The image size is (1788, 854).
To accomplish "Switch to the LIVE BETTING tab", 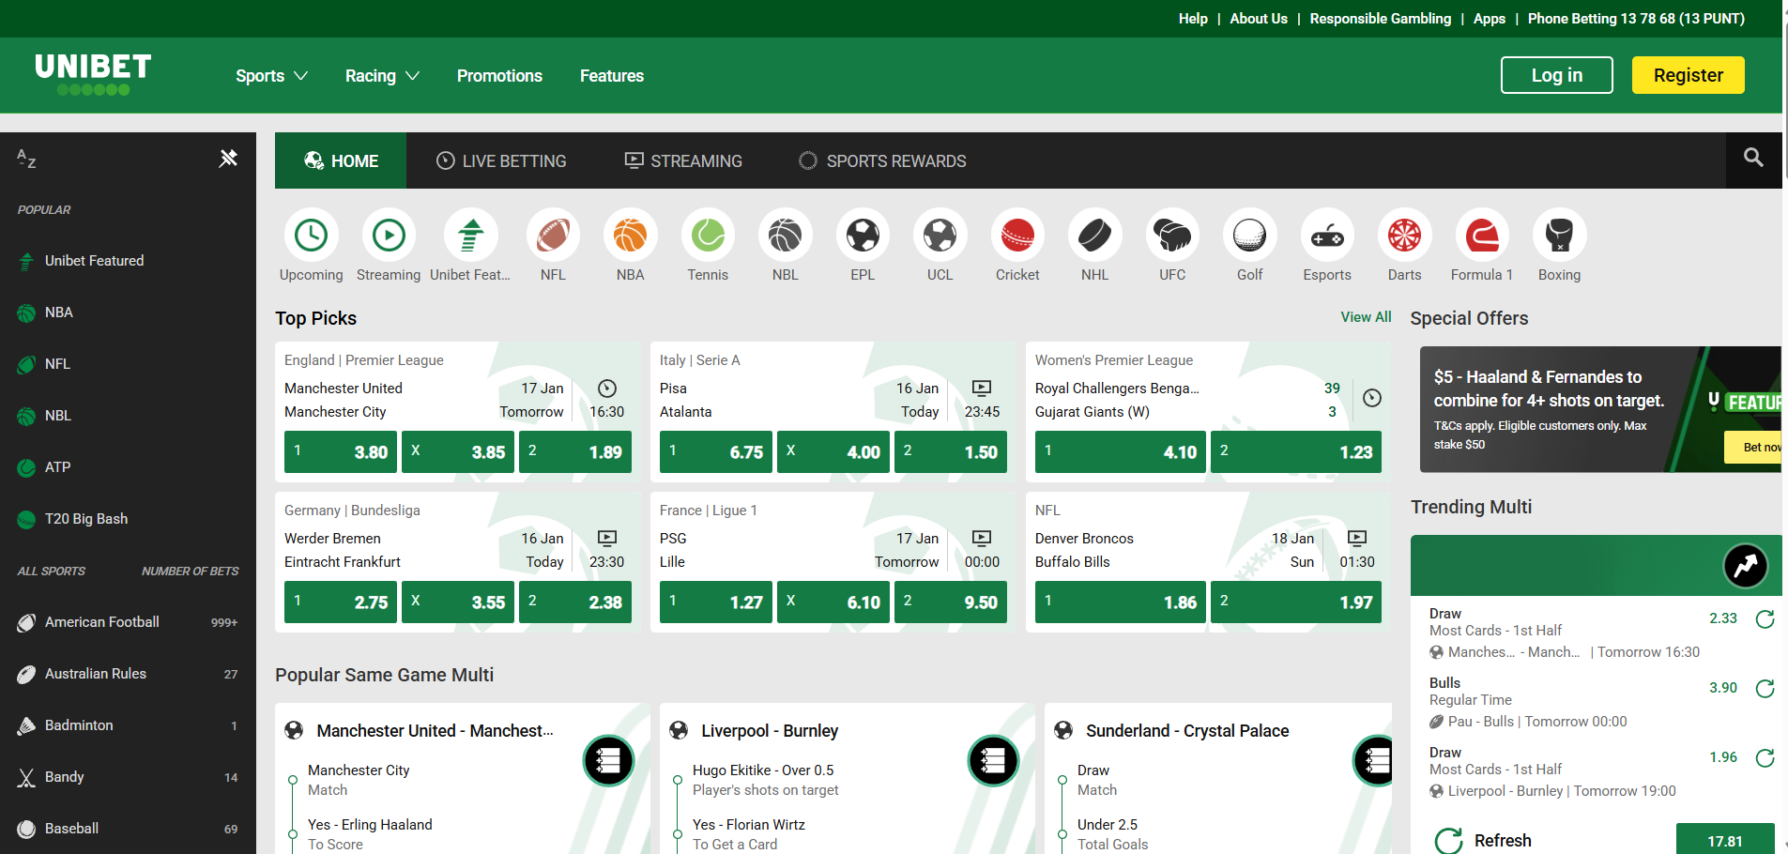I will coord(501,160).
